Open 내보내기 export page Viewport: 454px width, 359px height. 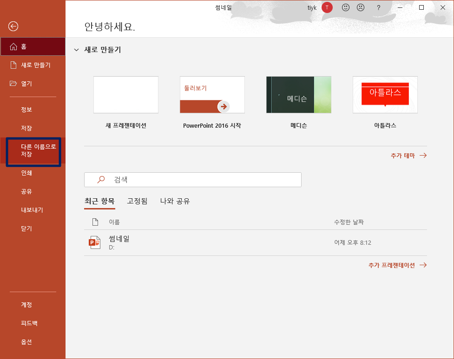coord(33,210)
